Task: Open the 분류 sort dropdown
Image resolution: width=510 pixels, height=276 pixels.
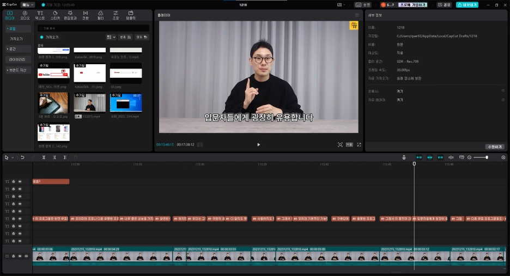Action: click(x=125, y=37)
